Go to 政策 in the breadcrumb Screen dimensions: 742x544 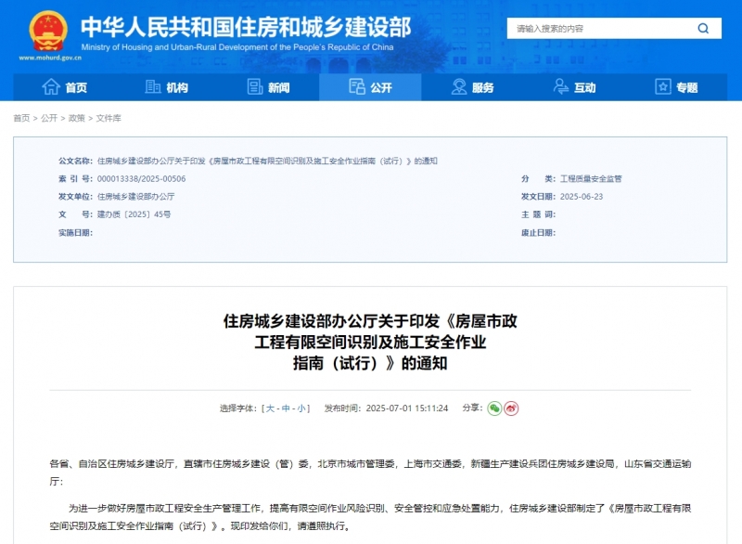(x=77, y=118)
